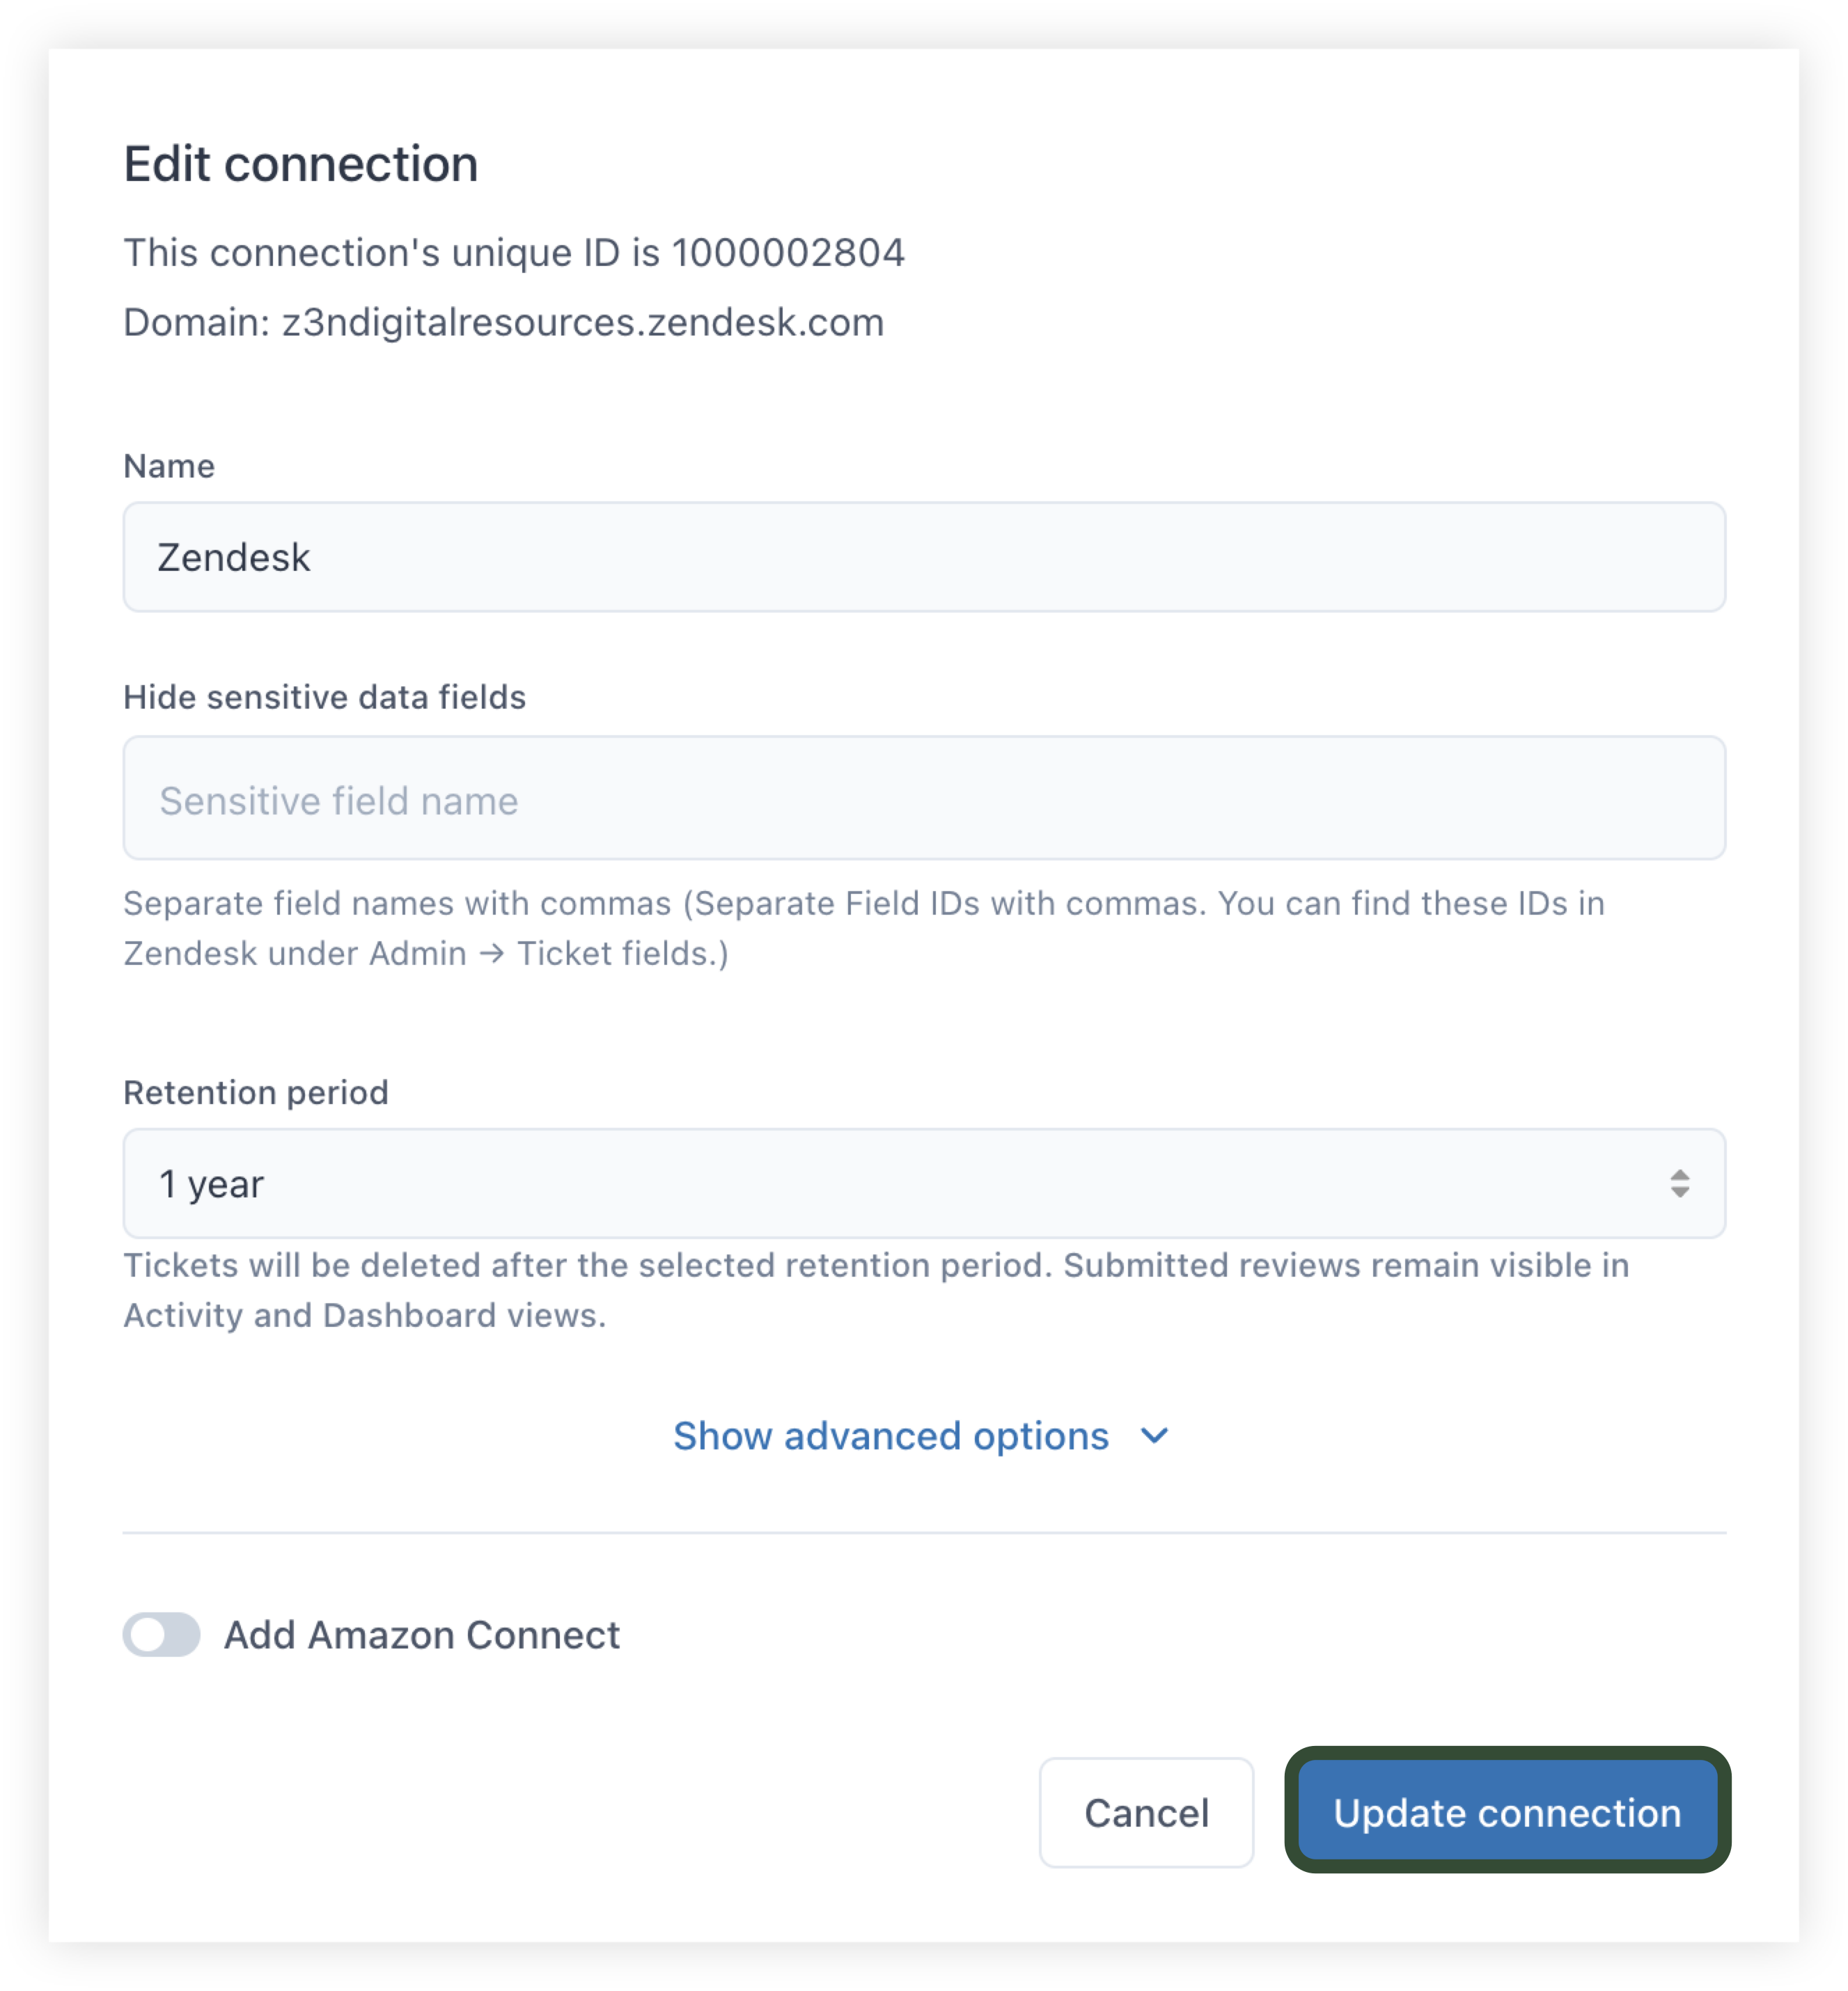Click the Retention period label
1848x1991 pixels.
pyautogui.click(x=255, y=1092)
